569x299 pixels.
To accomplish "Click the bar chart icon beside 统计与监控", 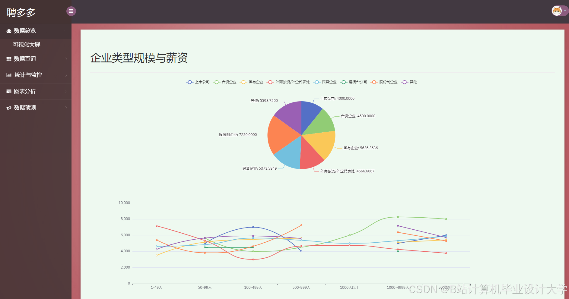I will 9,75.
